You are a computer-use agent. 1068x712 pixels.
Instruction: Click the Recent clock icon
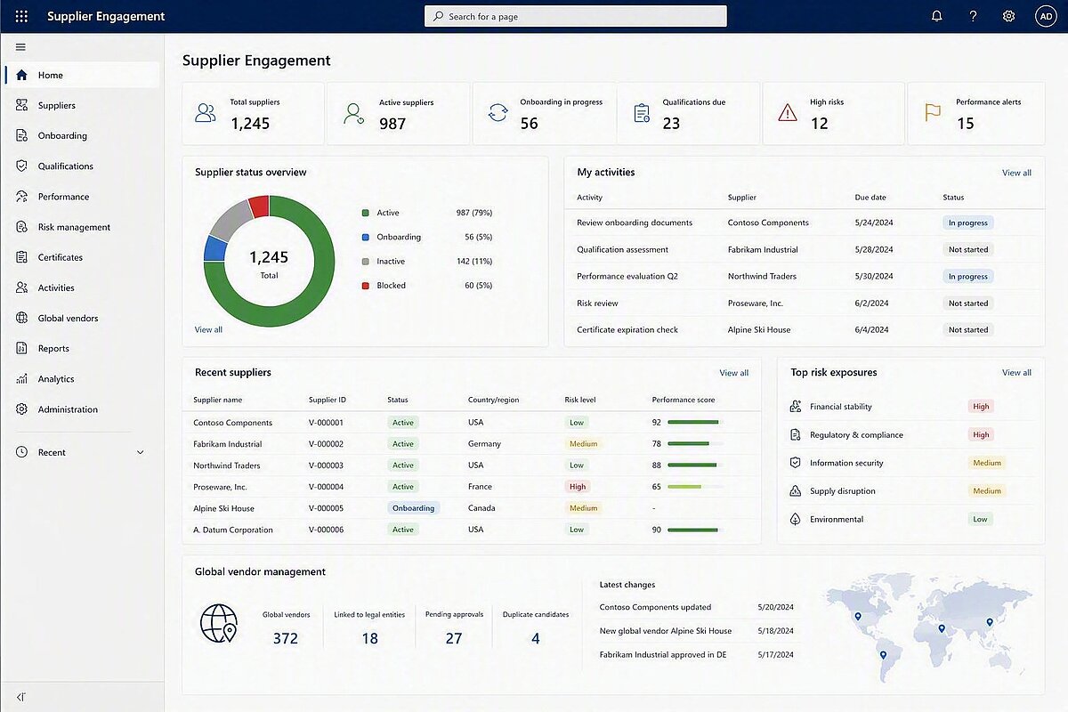pyautogui.click(x=21, y=452)
